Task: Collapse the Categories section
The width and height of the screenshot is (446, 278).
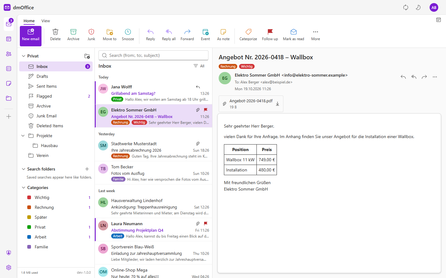Action: click(x=24, y=187)
